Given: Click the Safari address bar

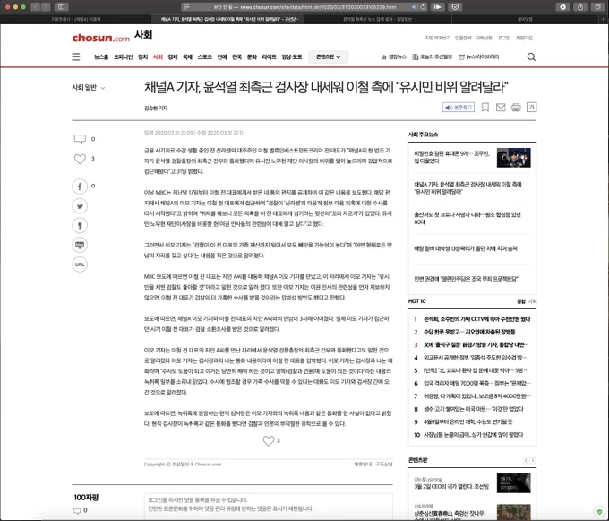Looking at the screenshot, I should (x=304, y=7).
